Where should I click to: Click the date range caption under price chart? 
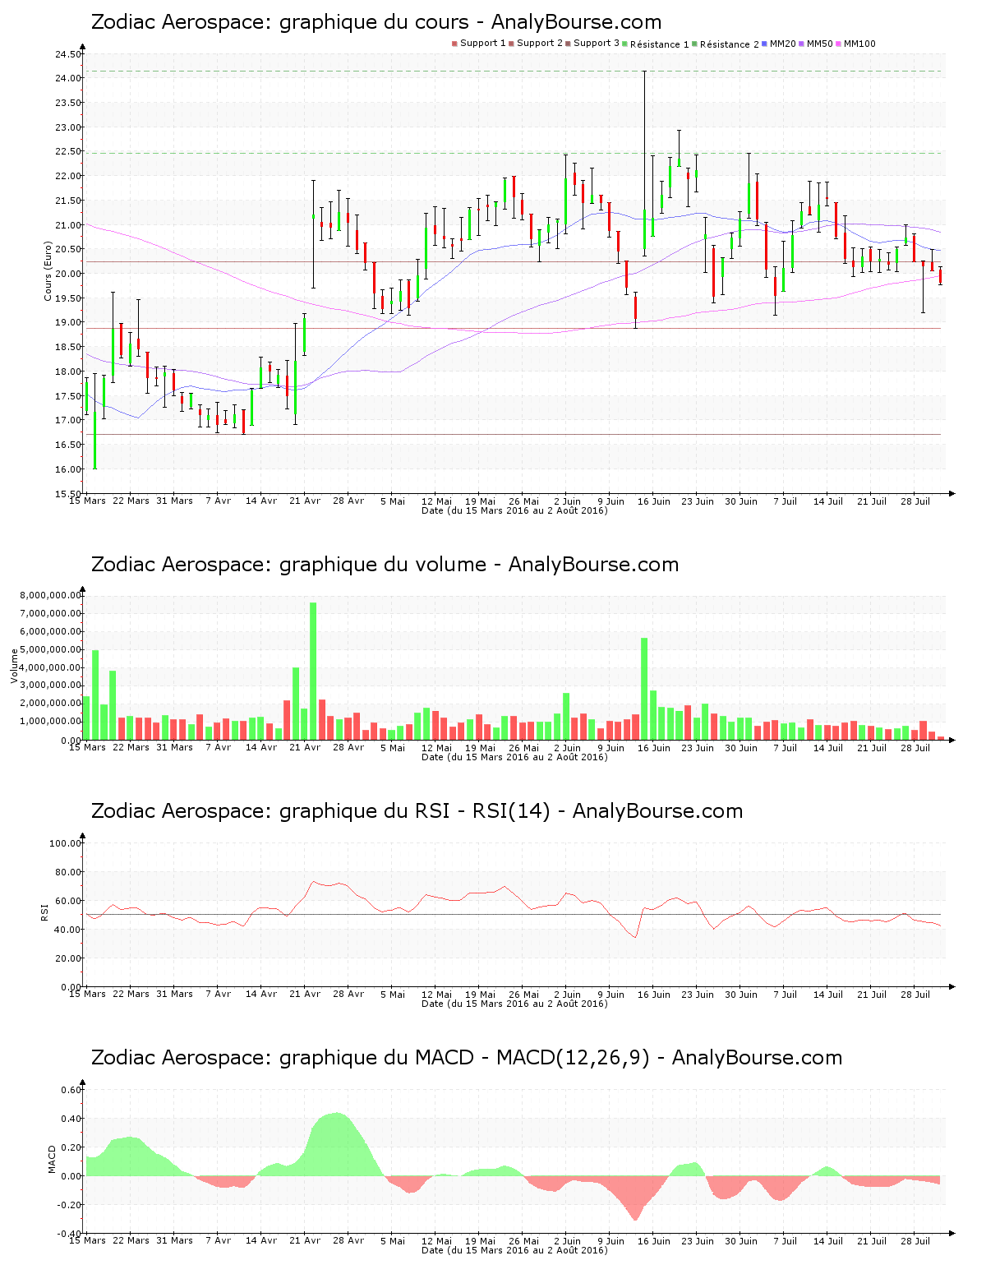514,510
